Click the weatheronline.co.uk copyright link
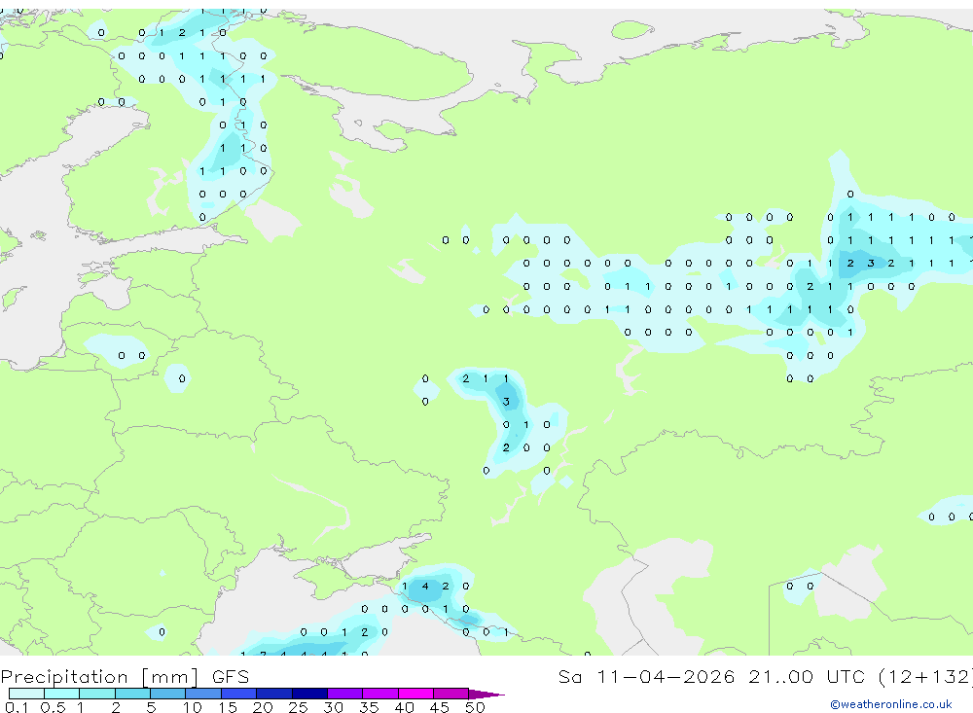This screenshot has width=973, height=713. coord(891,704)
